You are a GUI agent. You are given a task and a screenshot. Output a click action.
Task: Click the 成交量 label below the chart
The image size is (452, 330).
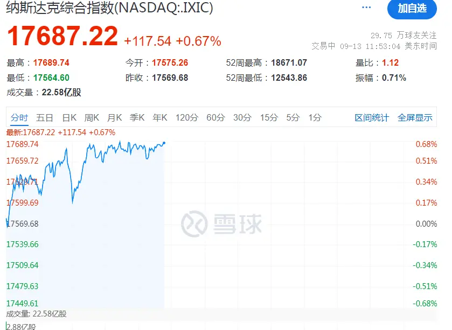click(36, 314)
